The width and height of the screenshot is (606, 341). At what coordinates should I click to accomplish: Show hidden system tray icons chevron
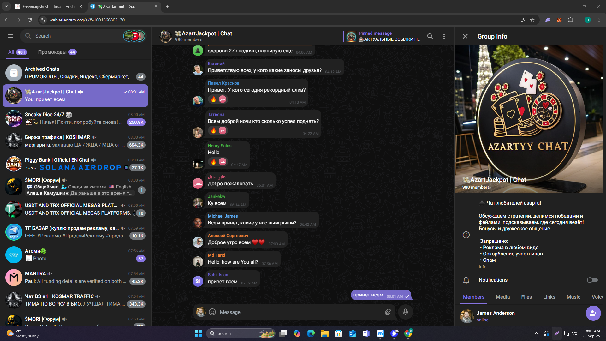coord(536,333)
